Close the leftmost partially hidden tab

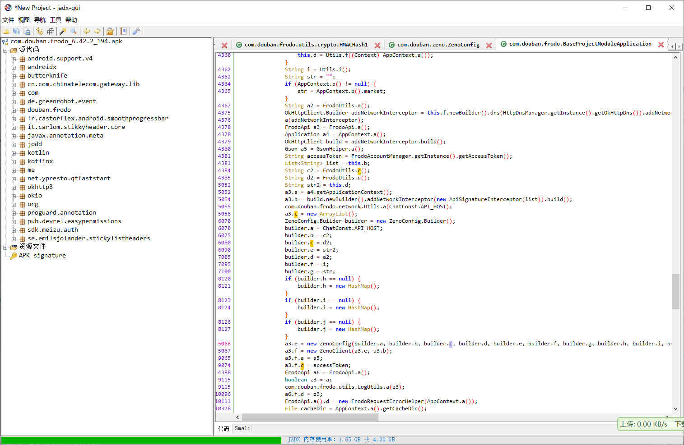point(224,45)
